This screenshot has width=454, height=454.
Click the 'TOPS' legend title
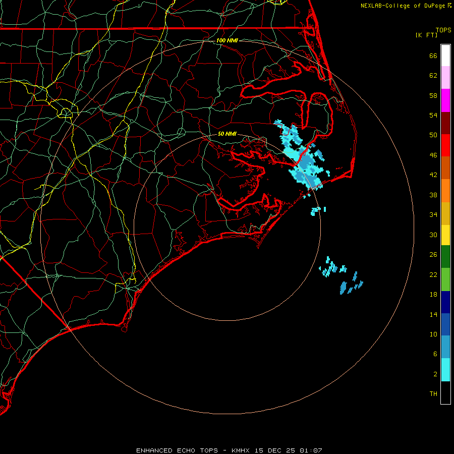tap(443, 30)
